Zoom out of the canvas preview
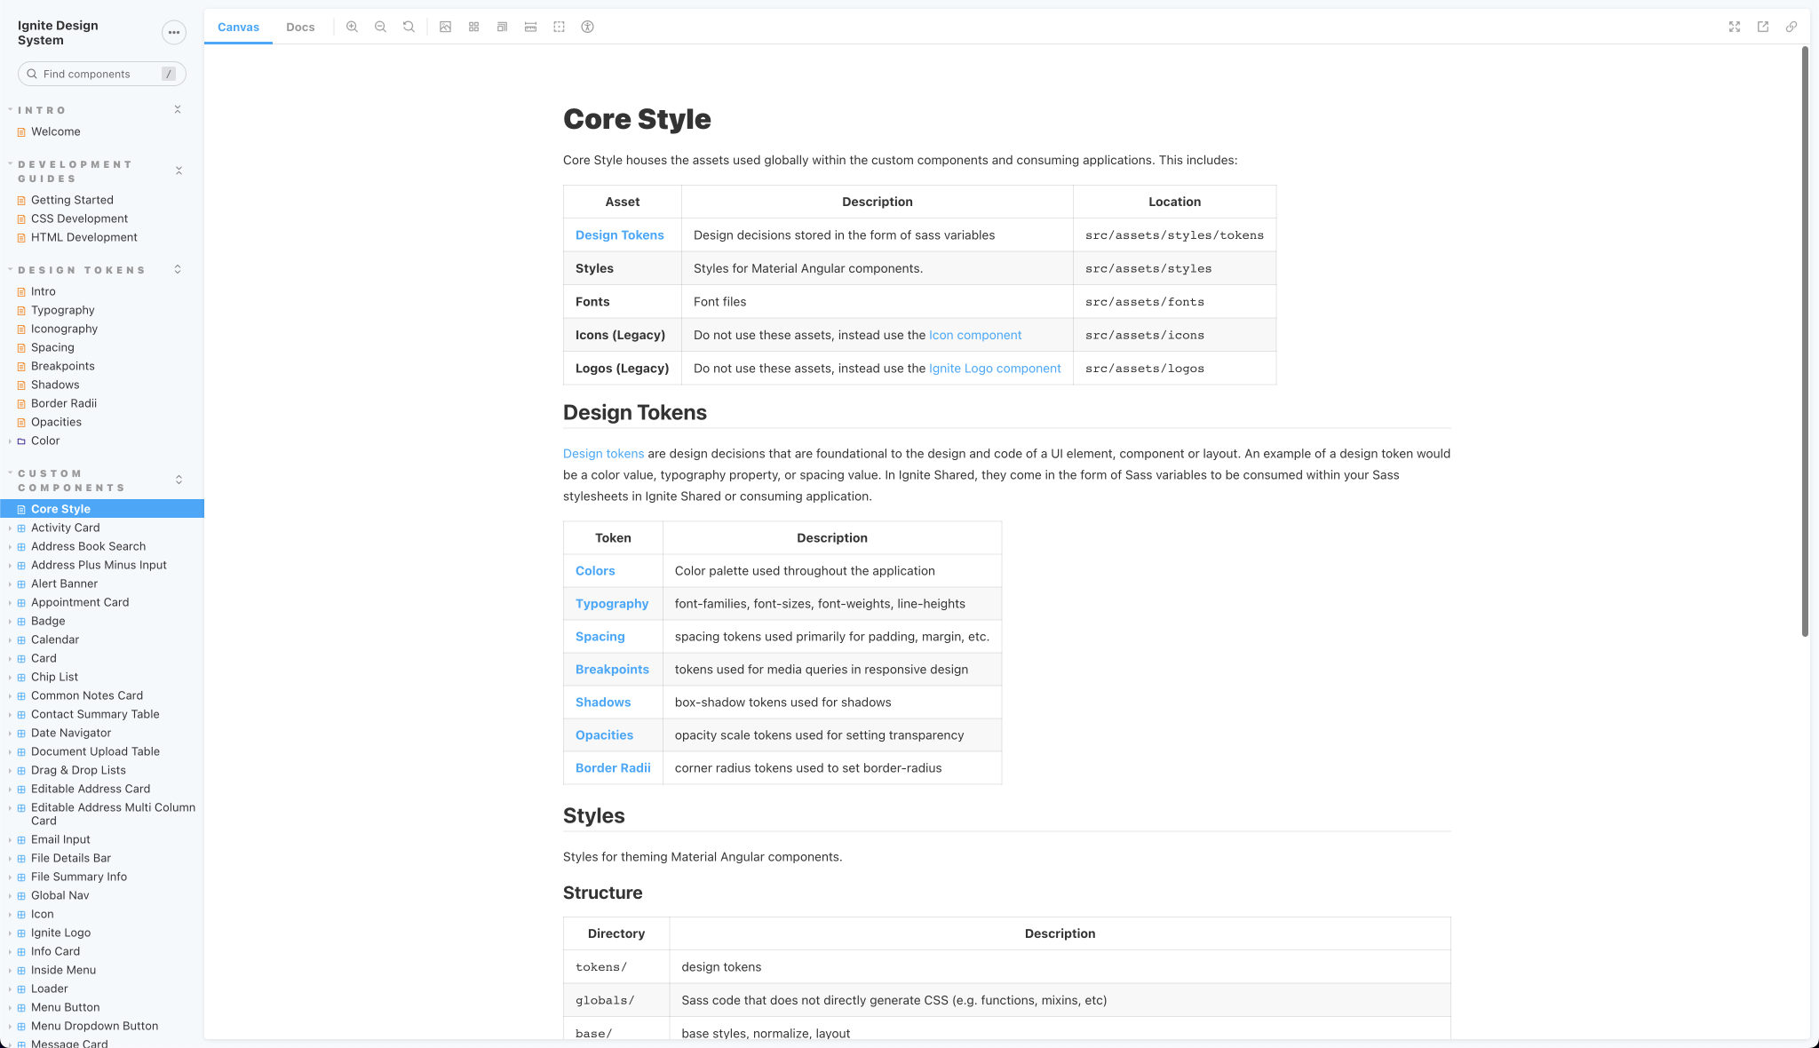1819x1048 pixels. 380,27
